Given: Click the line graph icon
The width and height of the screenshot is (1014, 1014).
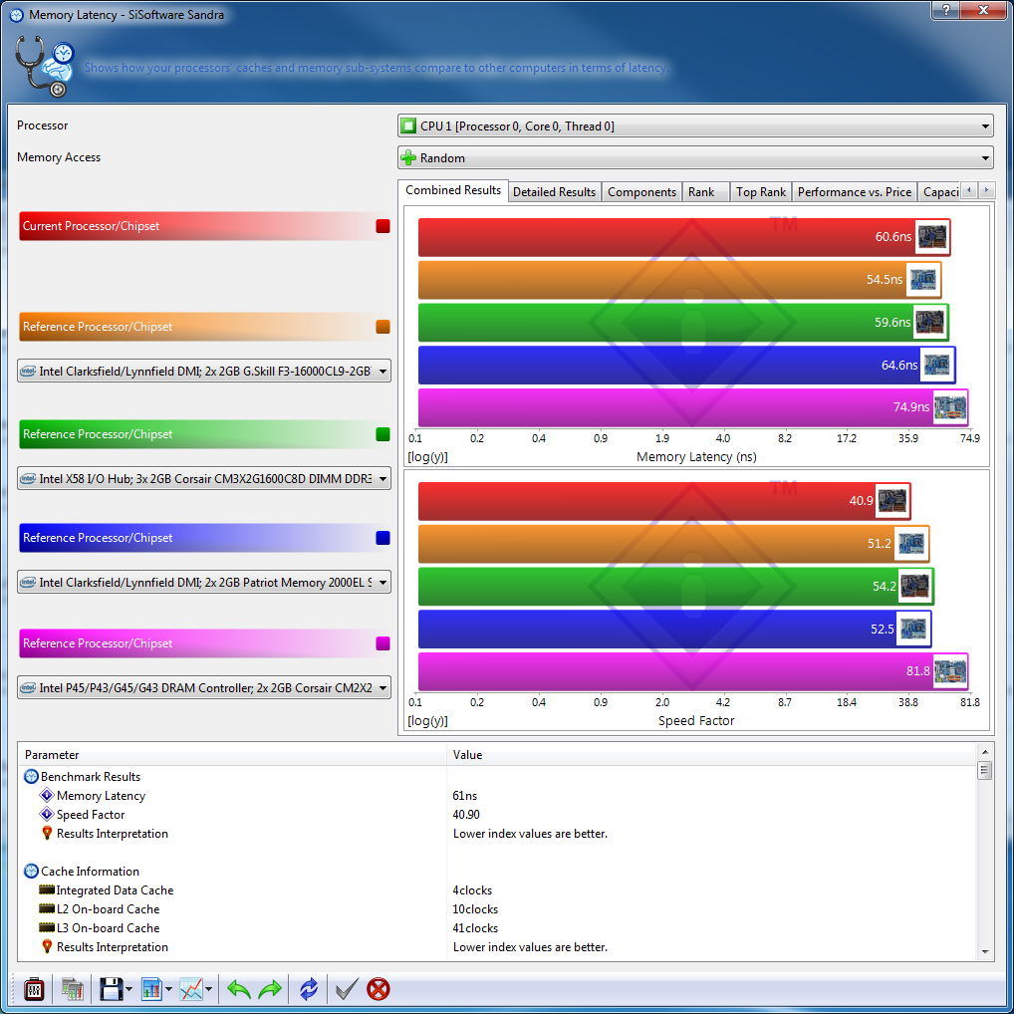Looking at the screenshot, I should coord(191,989).
